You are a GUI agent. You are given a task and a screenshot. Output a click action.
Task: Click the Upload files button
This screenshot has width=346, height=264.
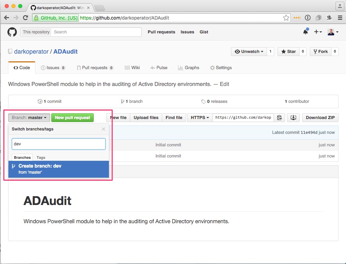pyautogui.click(x=146, y=118)
